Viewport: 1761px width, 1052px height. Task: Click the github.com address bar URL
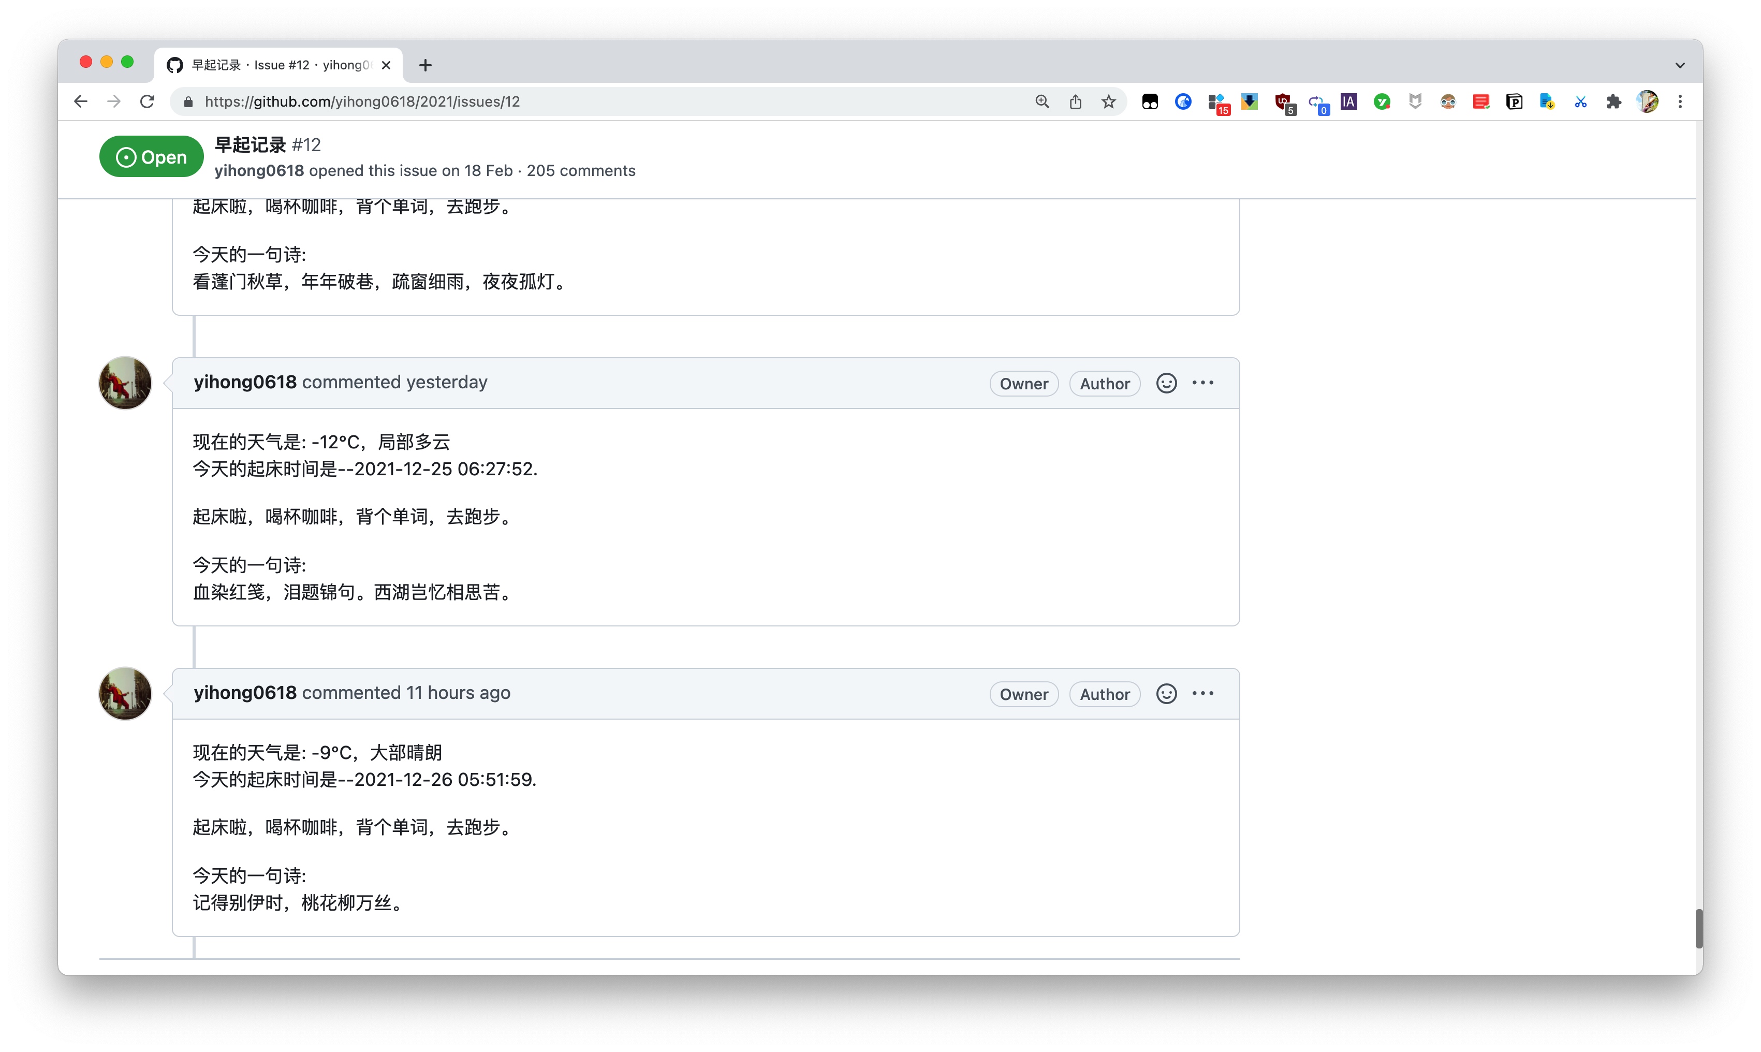tap(361, 102)
